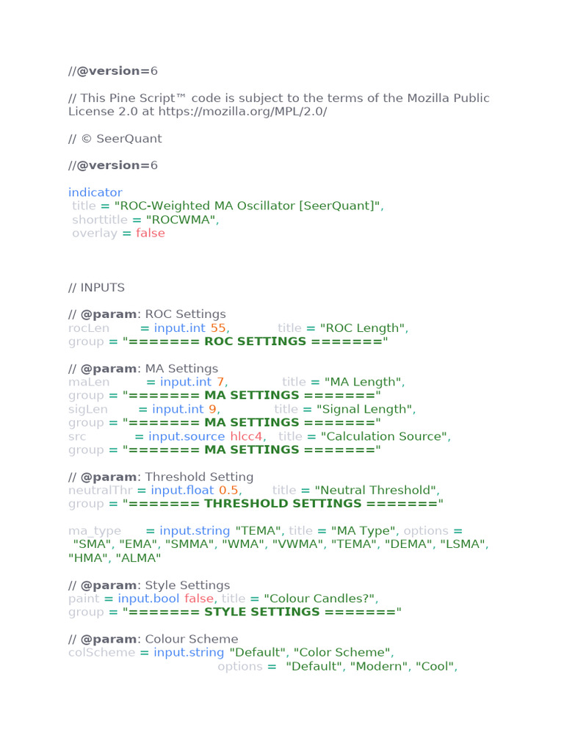
Task: Click the maLen input.int value 7
Action: coord(220,382)
